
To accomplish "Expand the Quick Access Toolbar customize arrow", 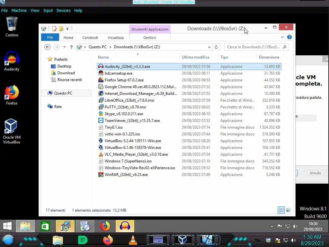I will point(67,29).
